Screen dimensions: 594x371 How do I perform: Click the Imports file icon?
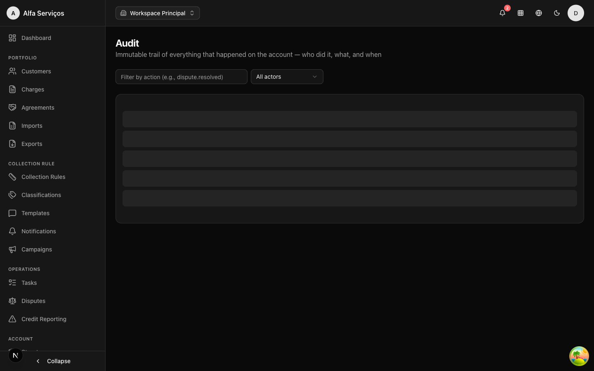(12, 126)
